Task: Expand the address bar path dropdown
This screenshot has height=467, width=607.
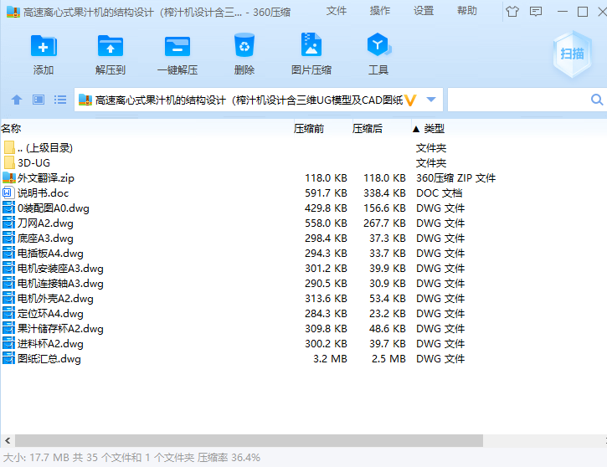Action: [431, 100]
